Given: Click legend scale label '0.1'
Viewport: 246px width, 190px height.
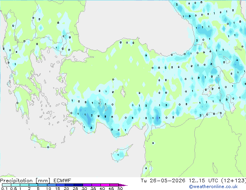Looking at the screenshot, I should (x=4, y=188).
